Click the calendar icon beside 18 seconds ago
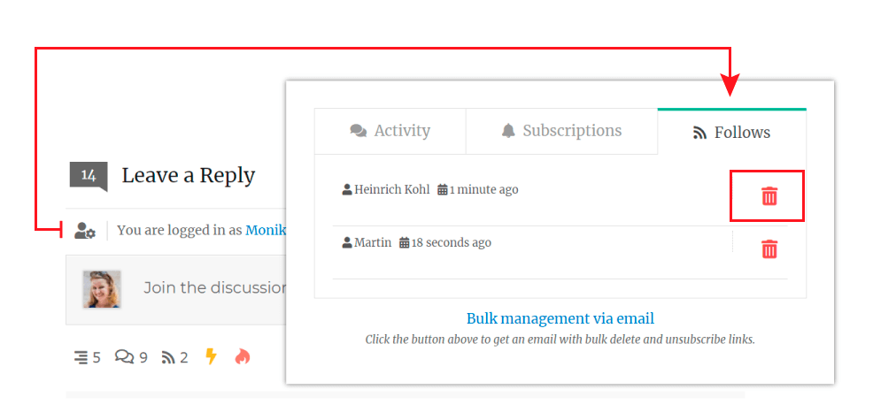The image size is (873, 420). point(404,243)
